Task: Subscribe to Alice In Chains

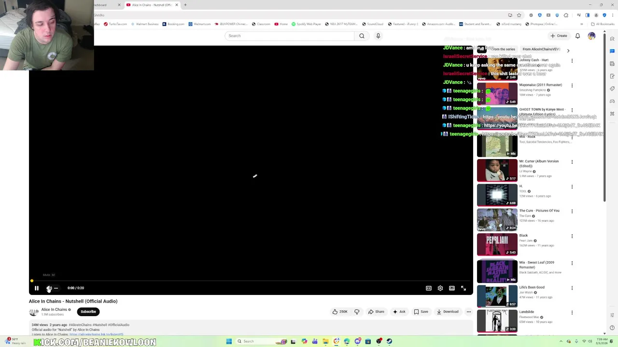Action: [x=88, y=312]
